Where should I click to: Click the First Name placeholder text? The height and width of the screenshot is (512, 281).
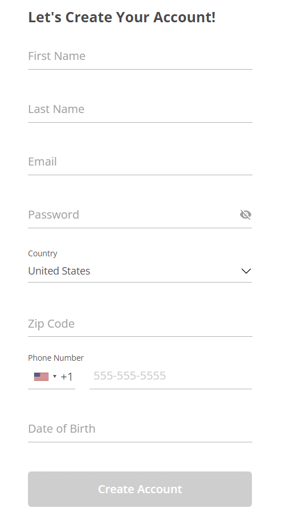coord(57,56)
